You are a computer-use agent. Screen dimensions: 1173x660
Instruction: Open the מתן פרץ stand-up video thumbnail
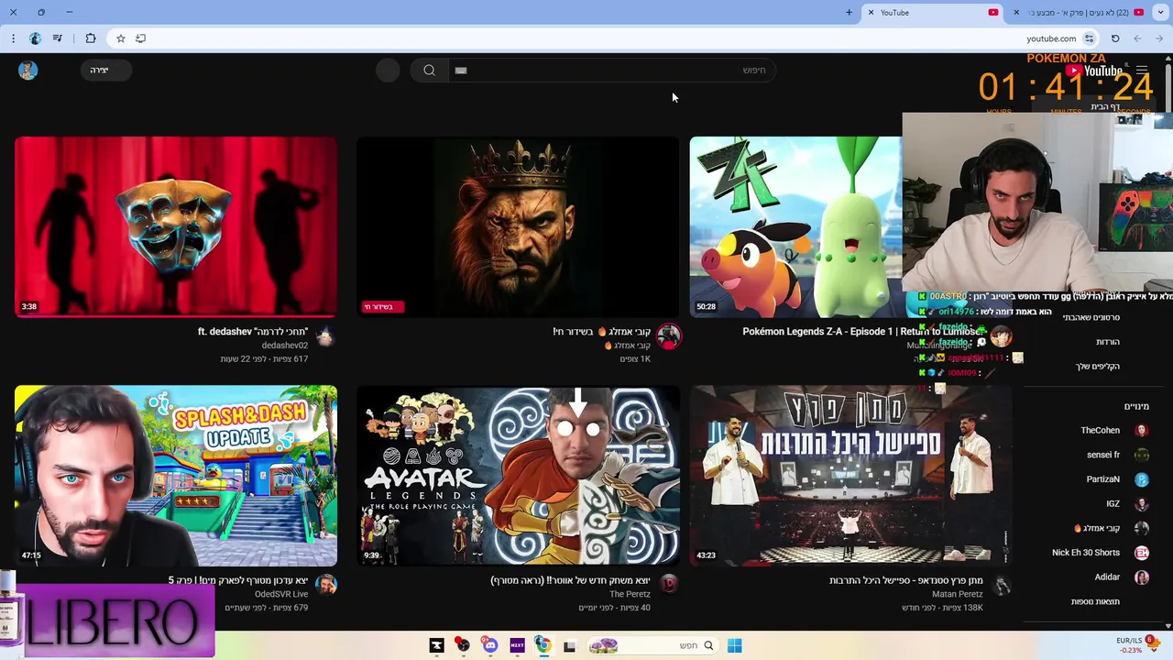(850, 476)
